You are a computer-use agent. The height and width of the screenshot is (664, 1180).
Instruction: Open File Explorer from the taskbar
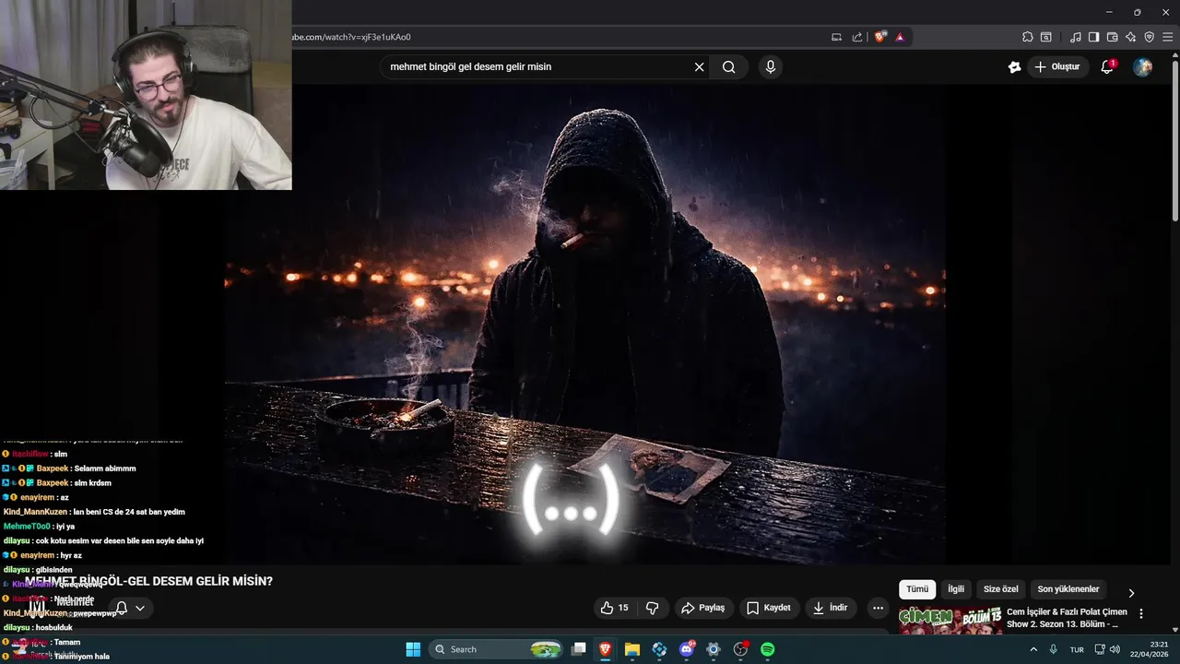point(632,649)
